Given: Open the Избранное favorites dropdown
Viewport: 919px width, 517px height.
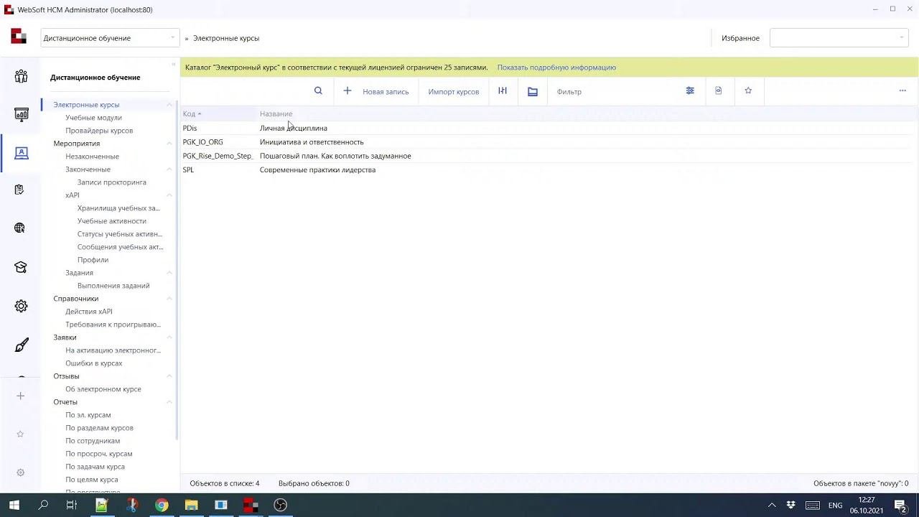Looking at the screenshot, I should [839, 38].
